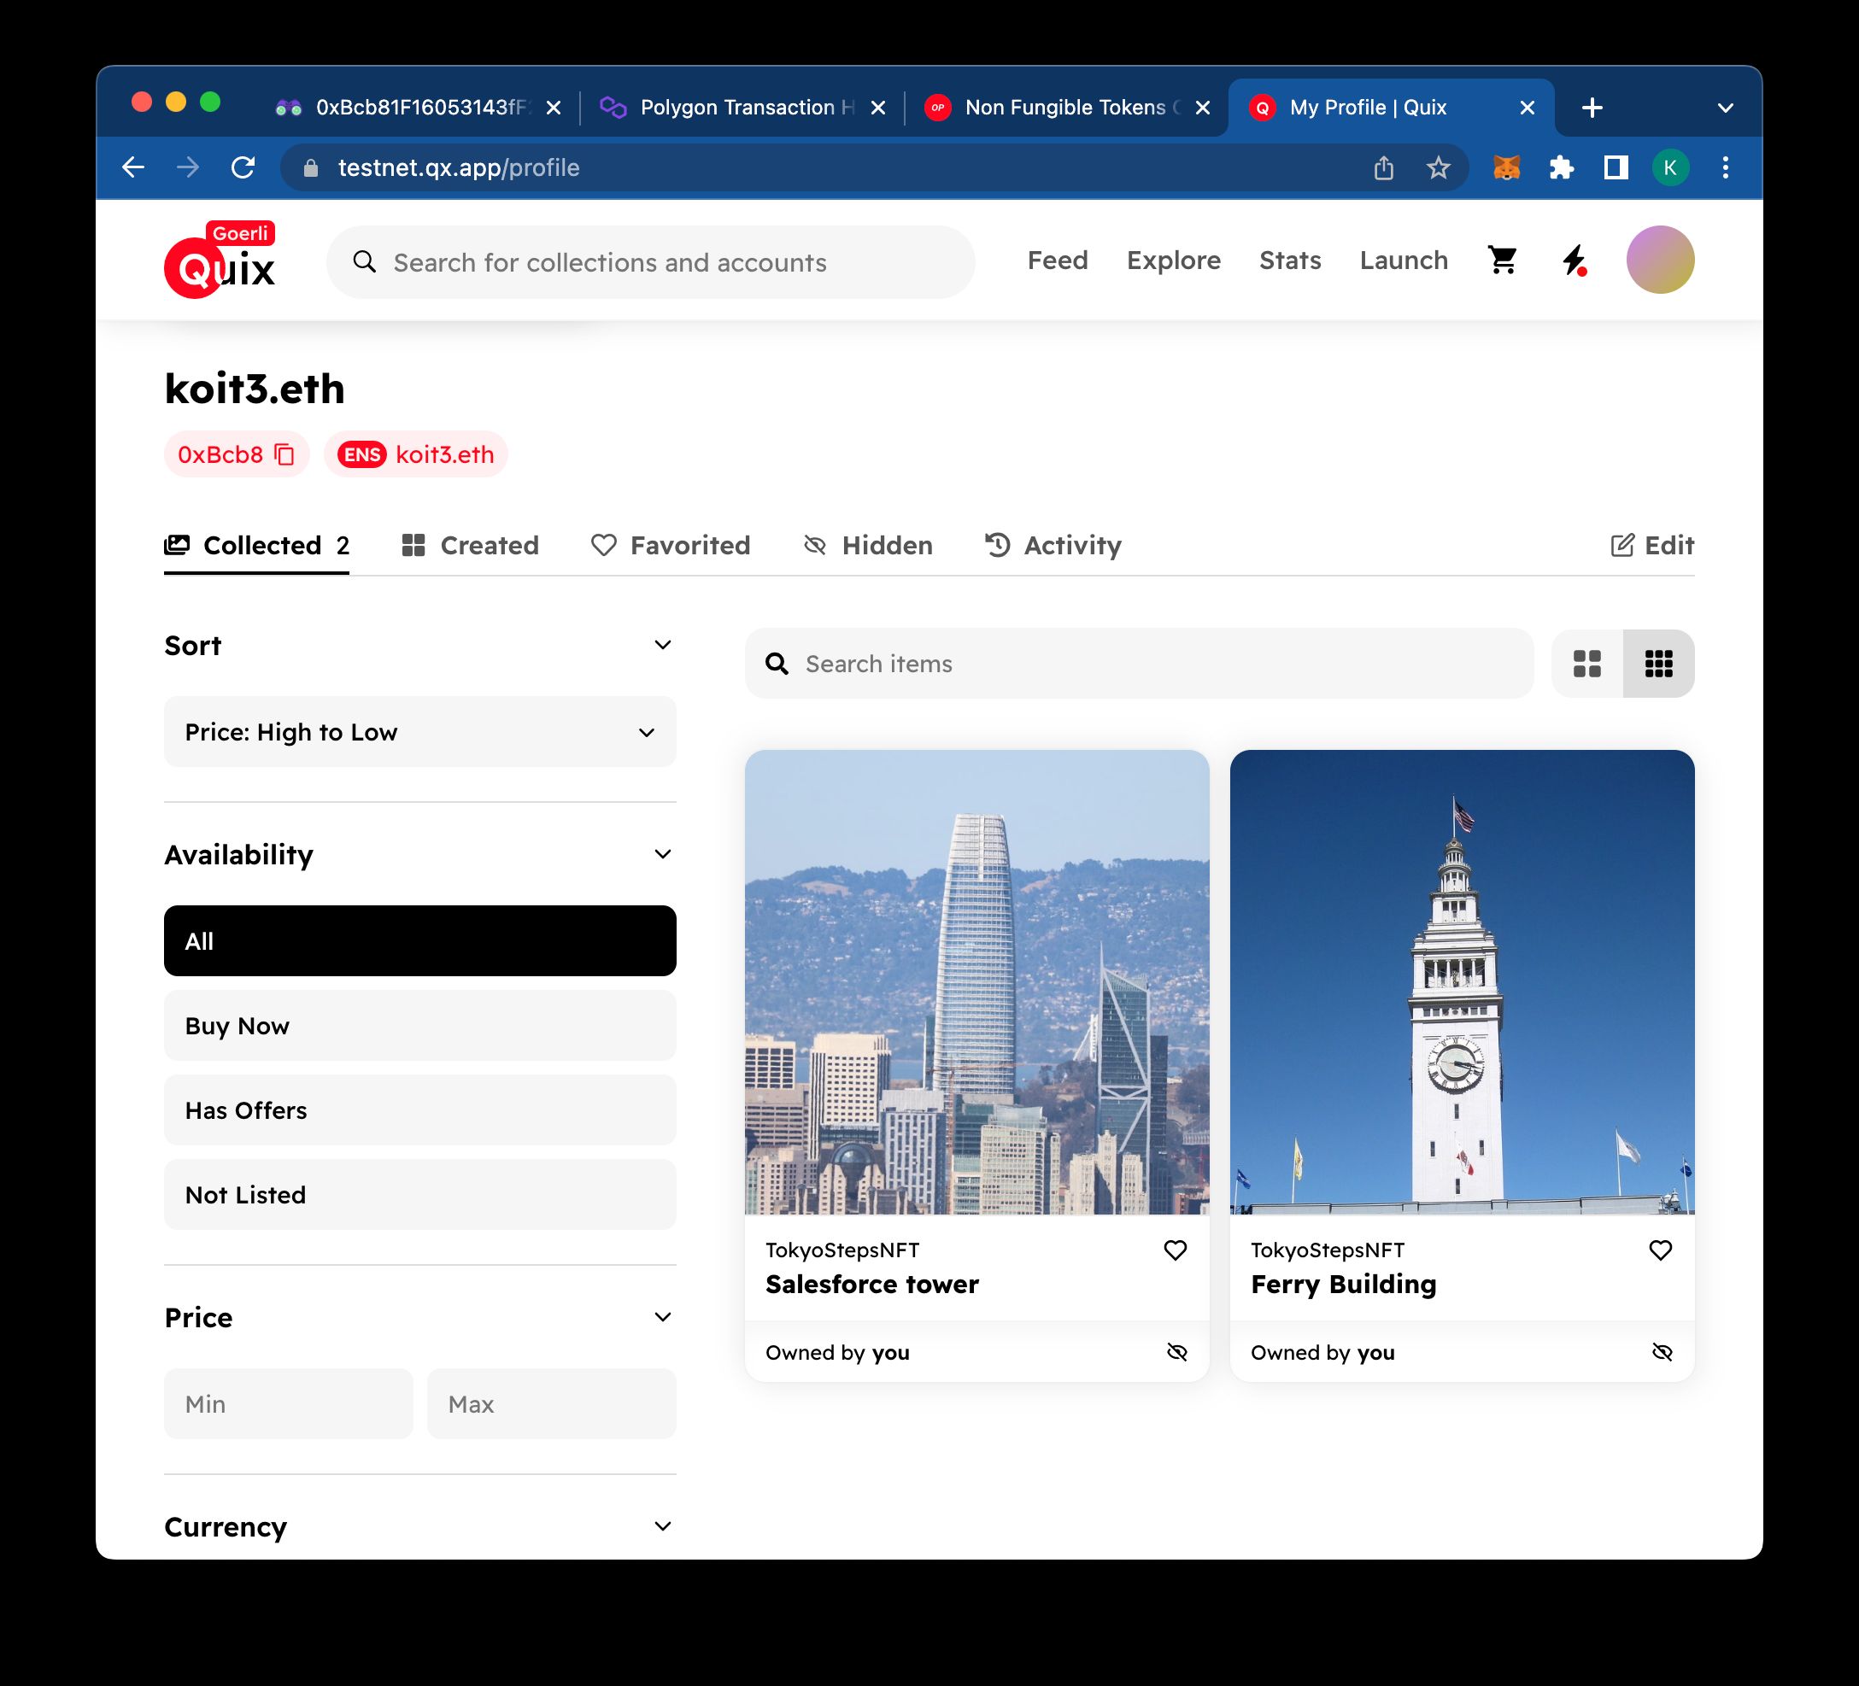Open the Ferry Building image
Screen dimensions: 1859x1686
coord(1462,981)
